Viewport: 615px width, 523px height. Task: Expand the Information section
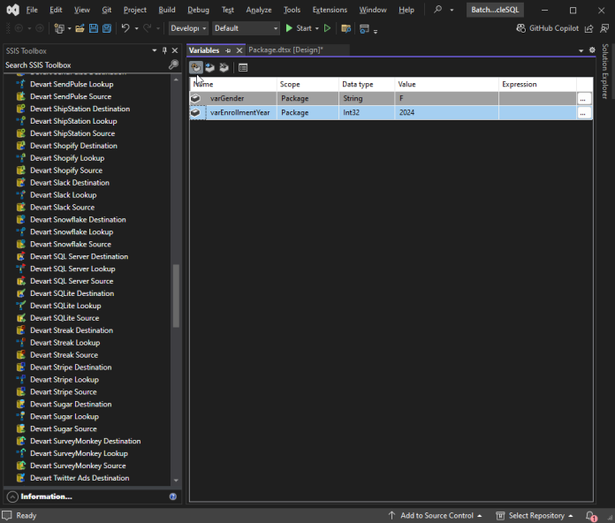click(12, 496)
